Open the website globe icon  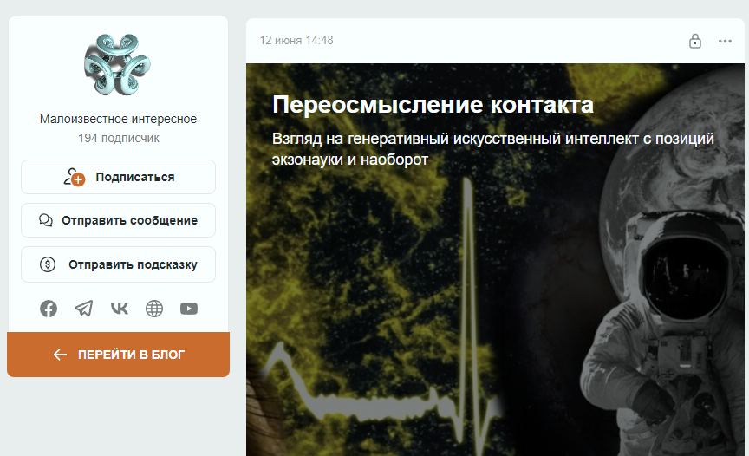[x=154, y=309]
